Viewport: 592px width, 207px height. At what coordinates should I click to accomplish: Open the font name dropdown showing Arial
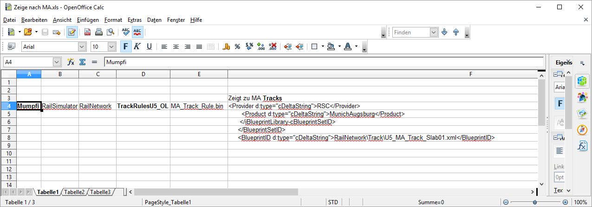[82, 46]
